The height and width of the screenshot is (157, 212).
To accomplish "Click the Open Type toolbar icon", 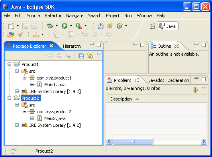I will point(10,35).
